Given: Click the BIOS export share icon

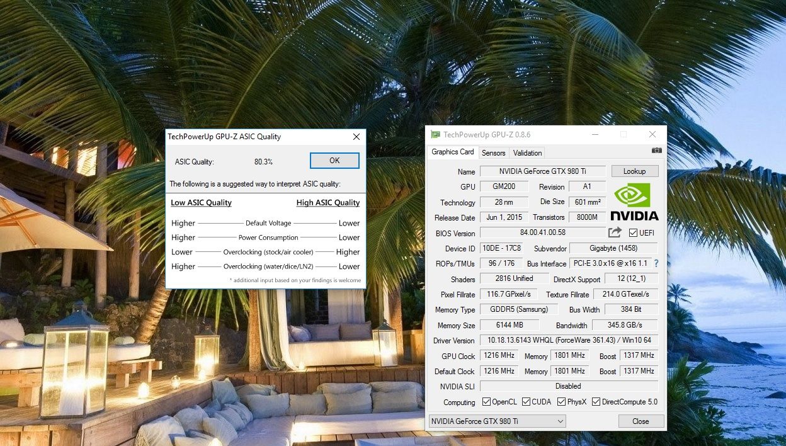Looking at the screenshot, I should coord(615,233).
